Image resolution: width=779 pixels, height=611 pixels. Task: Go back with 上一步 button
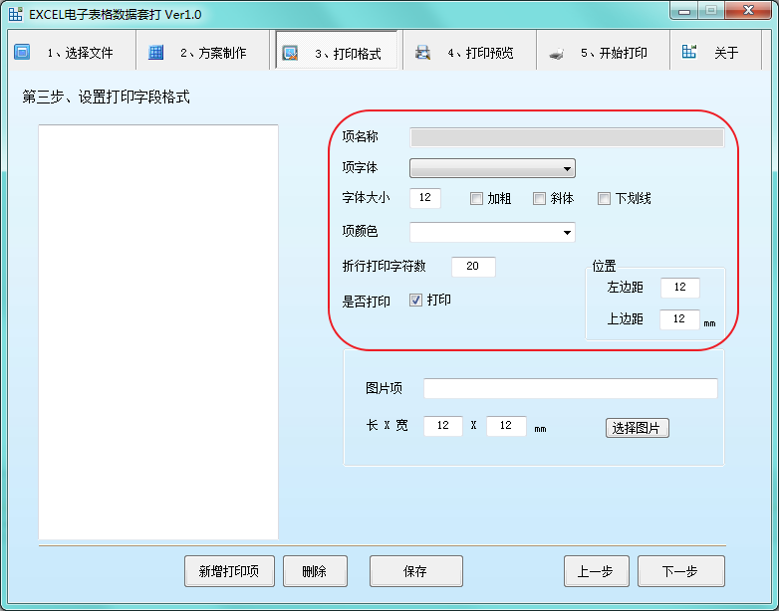pyautogui.click(x=596, y=571)
